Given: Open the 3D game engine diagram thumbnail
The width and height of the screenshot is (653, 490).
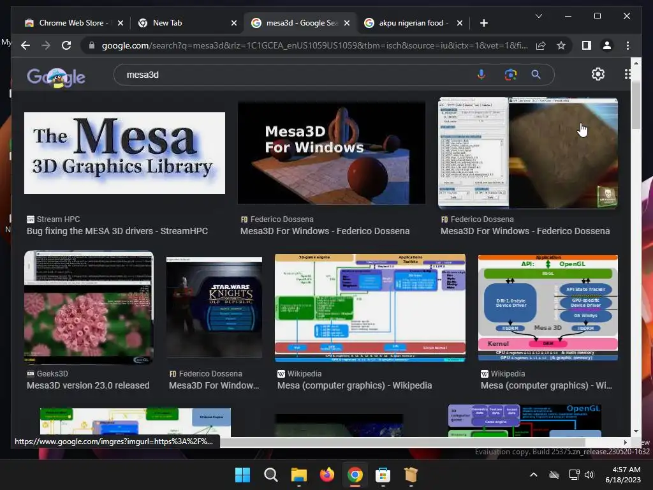Looking at the screenshot, I should pyautogui.click(x=371, y=308).
